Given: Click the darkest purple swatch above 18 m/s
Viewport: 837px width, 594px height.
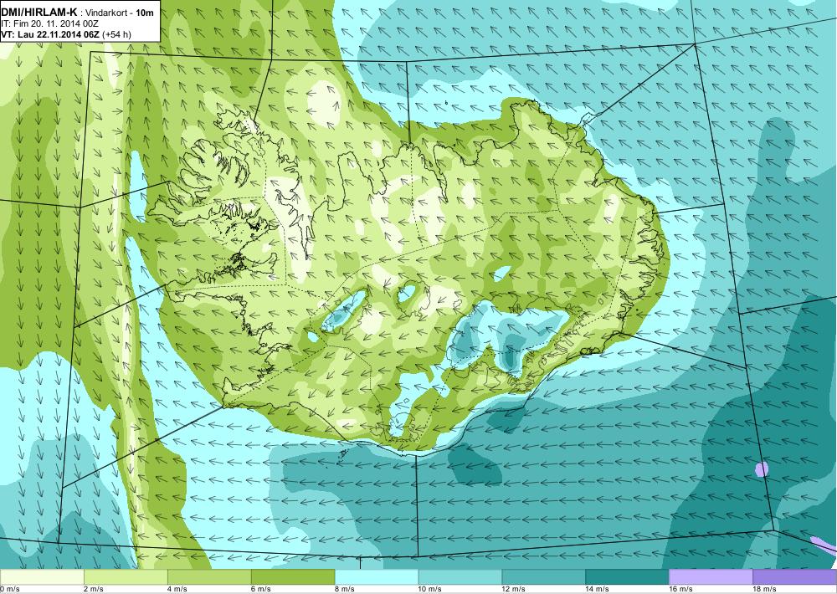Looking at the screenshot, I should (795, 577).
